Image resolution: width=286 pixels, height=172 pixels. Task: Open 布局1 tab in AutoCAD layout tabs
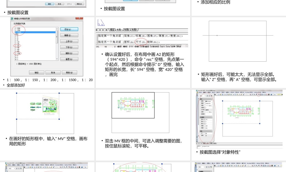click(119, 30)
